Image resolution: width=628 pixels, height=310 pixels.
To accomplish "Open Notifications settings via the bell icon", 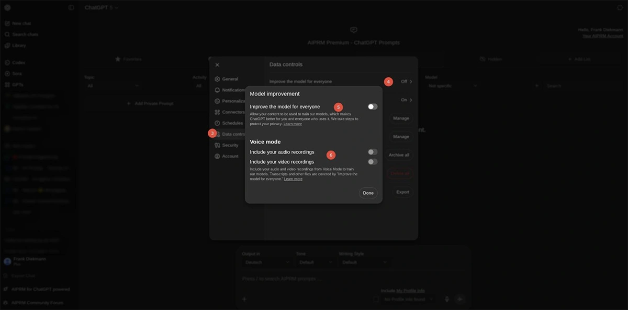I will [217, 90].
